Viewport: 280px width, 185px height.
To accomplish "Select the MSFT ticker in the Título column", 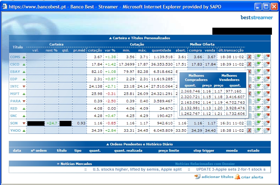I will point(15,94).
